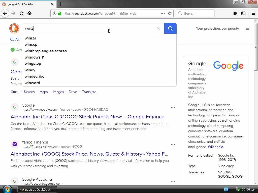
Task: Choose the windows 11 suggestion
Action: (99, 57)
